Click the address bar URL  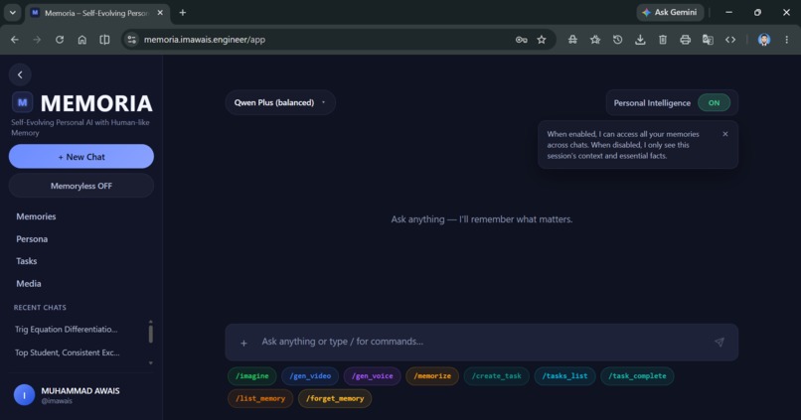[x=205, y=40]
